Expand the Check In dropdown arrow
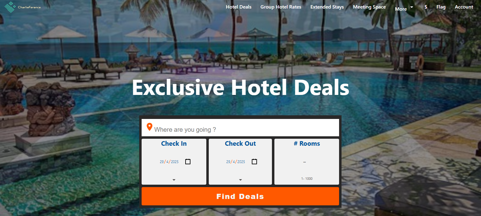The width and height of the screenshot is (481, 216). pos(174,180)
